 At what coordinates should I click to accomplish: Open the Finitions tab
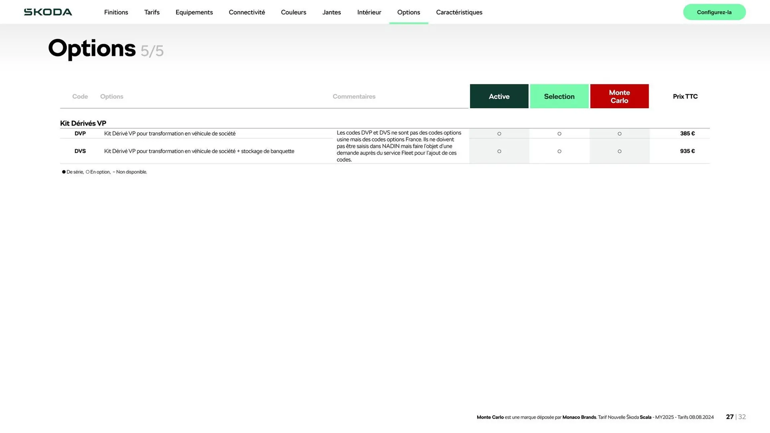pos(116,12)
